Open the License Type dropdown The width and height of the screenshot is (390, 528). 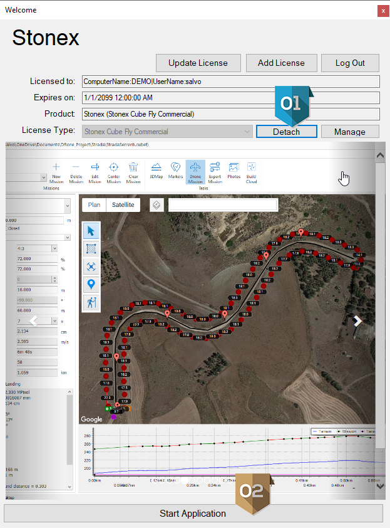pos(167,131)
